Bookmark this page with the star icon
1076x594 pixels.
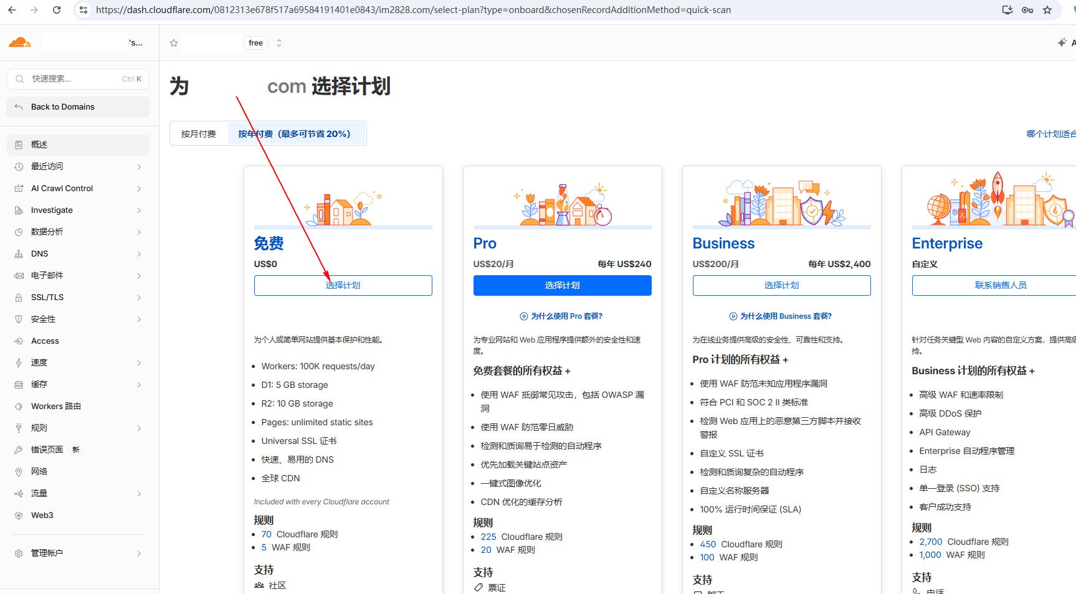point(1047,10)
